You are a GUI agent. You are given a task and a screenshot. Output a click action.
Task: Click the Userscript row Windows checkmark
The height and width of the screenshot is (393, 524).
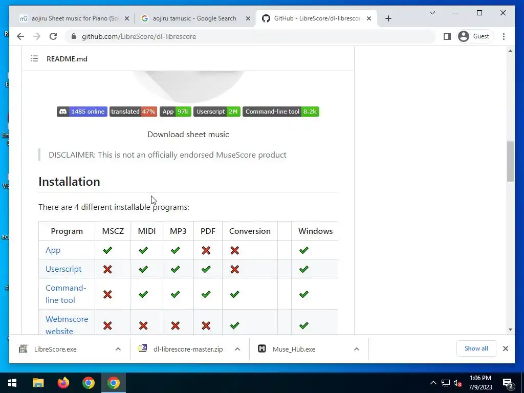coord(304,269)
